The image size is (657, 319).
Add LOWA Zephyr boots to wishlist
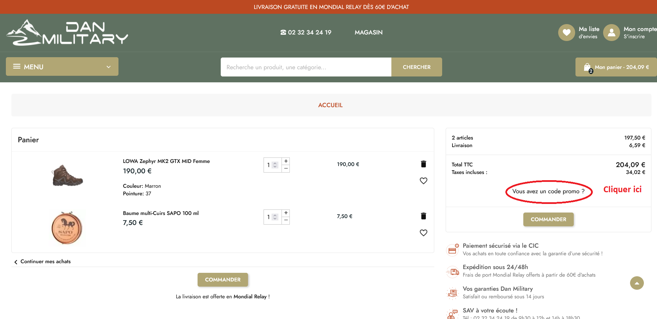423,181
